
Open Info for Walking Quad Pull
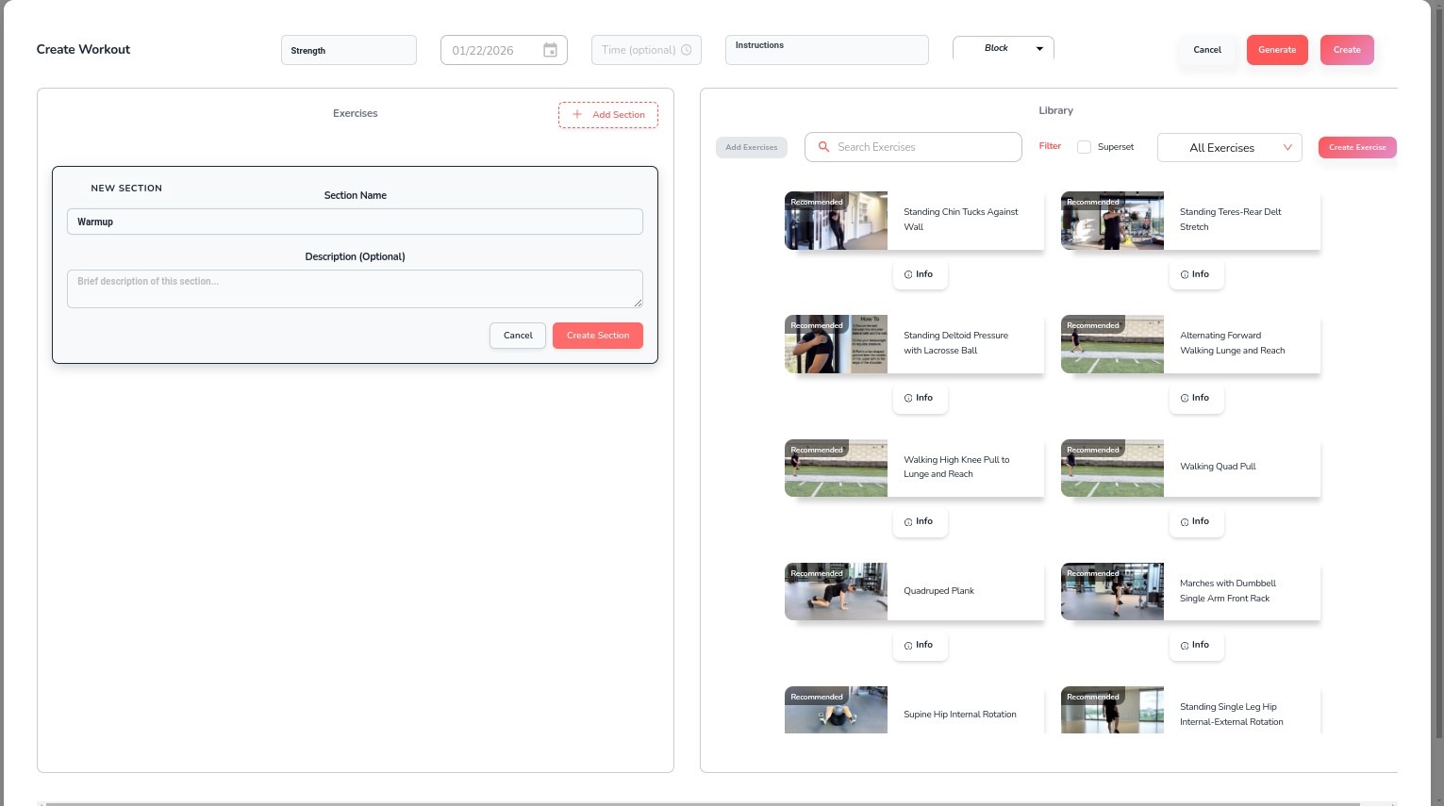pos(1196,521)
